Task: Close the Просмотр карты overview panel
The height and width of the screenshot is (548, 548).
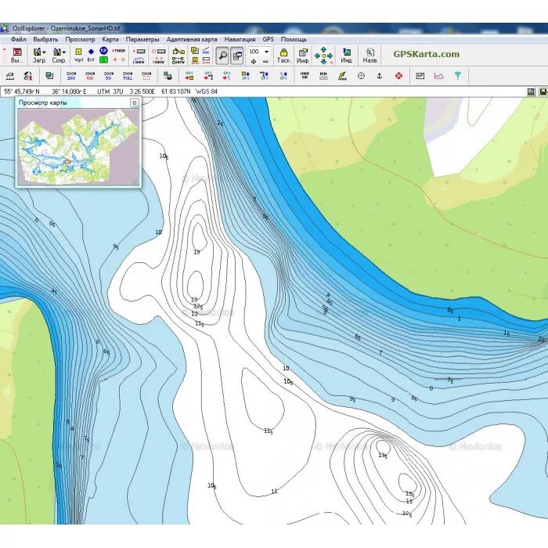Action: (134, 103)
